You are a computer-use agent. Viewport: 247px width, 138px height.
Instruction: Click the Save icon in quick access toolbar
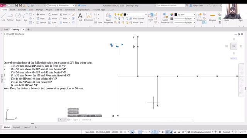tap(17, 5)
